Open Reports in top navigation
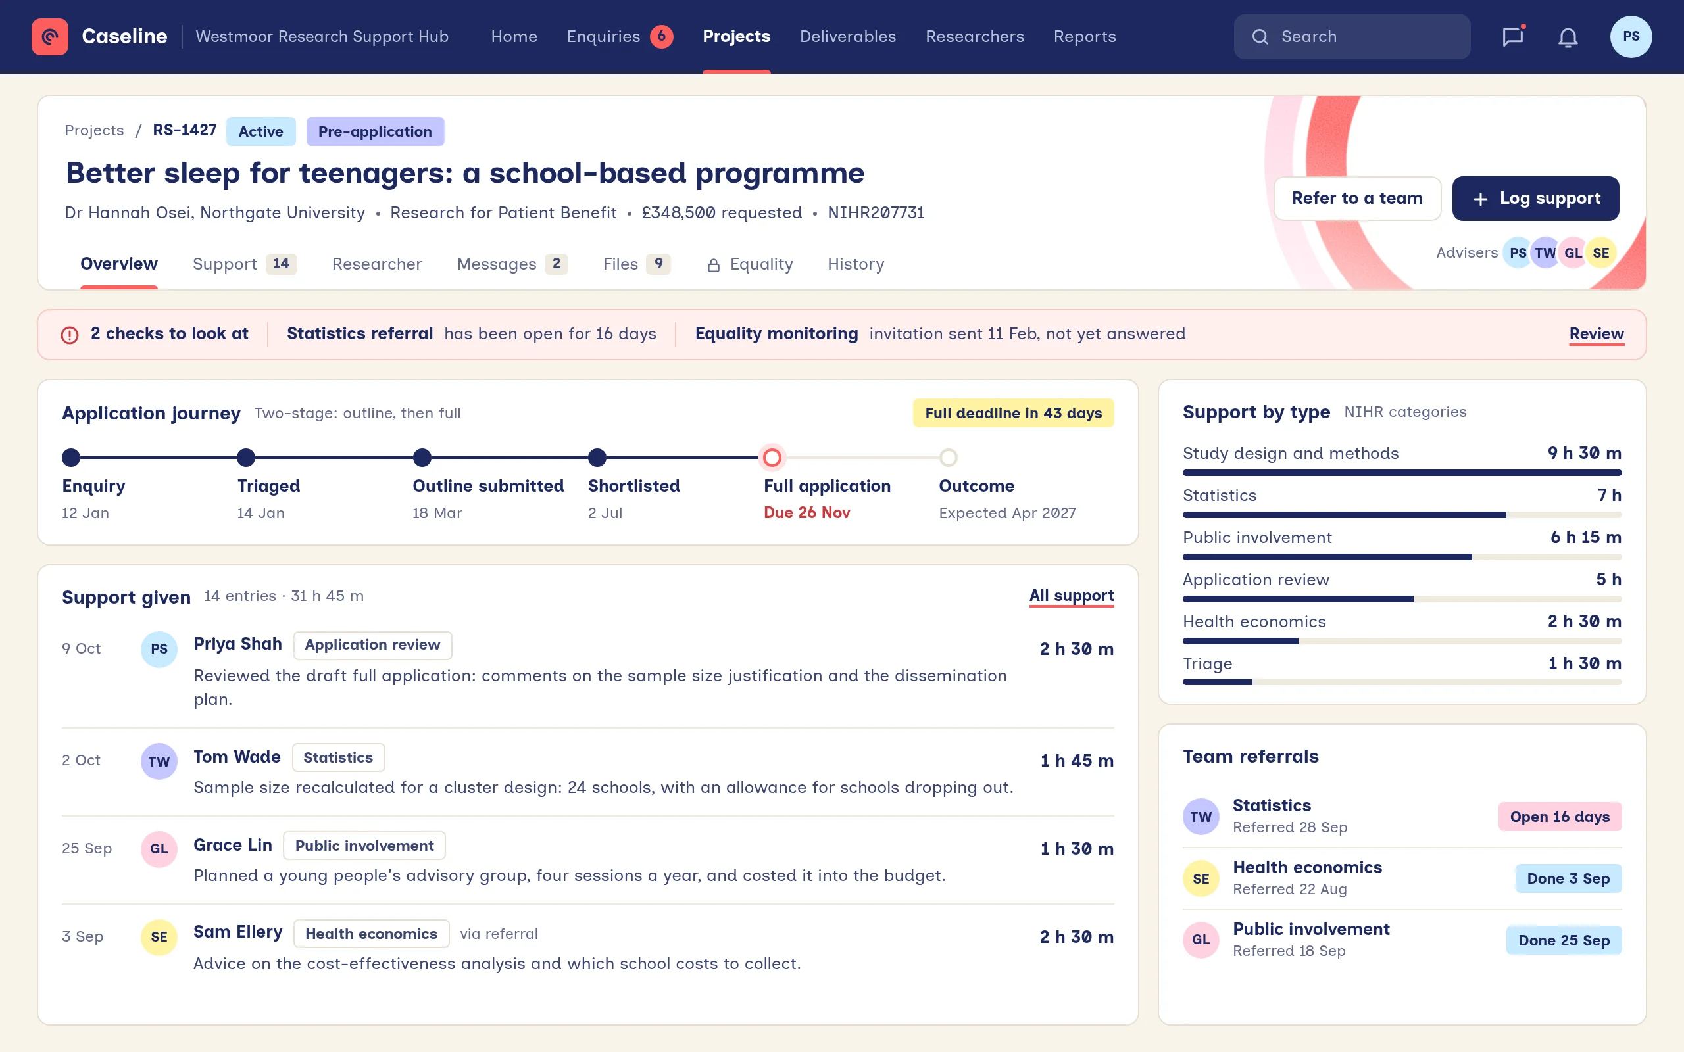 pyautogui.click(x=1084, y=36)
